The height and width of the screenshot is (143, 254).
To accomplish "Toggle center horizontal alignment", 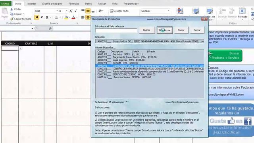I will [88, 17].
